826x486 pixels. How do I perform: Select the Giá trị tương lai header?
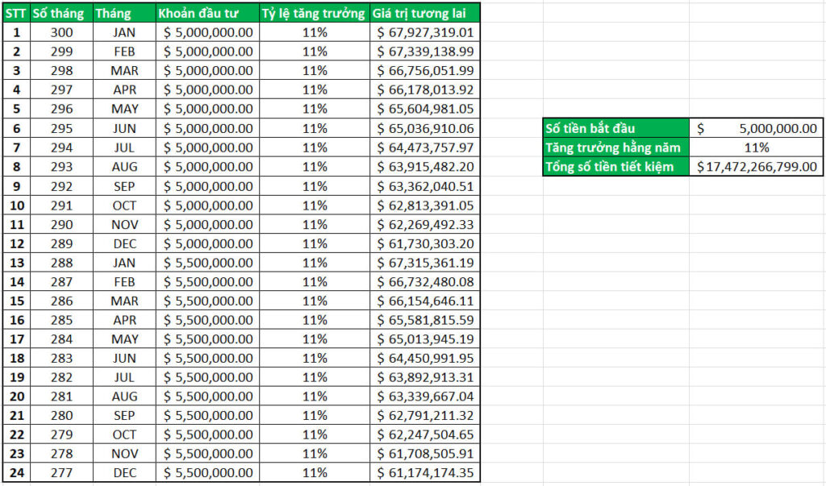(x=425, y=13)
